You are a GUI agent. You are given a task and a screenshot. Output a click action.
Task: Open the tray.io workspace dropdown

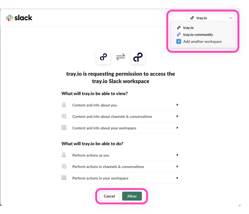(211, 18)
